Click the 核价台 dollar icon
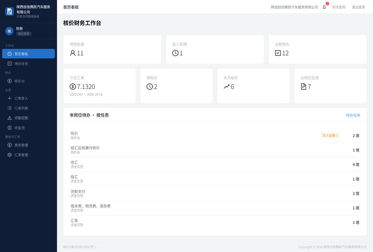373x252 pixels. pyautogui.click(x=10, y=81)
